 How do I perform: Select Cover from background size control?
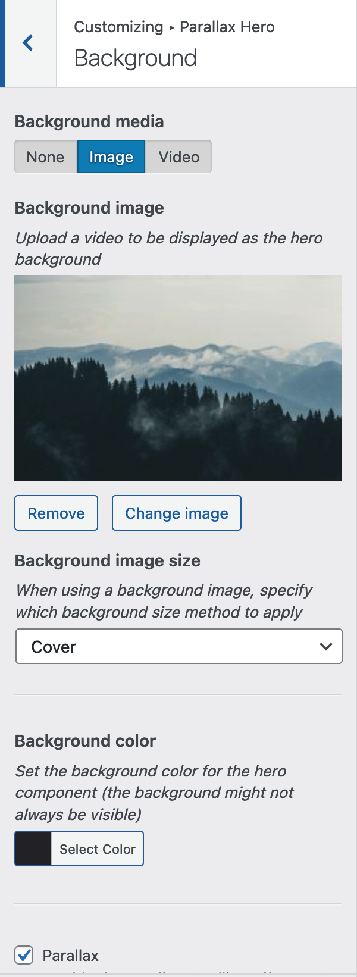tap(178, 646)
